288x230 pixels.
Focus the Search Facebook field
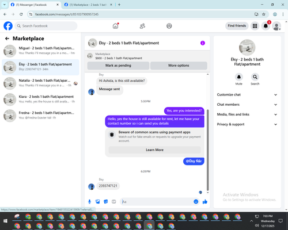46,26
